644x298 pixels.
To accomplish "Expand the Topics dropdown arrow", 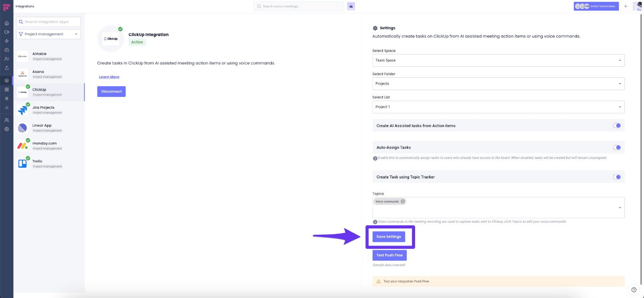I will click(x=620, y=208).
